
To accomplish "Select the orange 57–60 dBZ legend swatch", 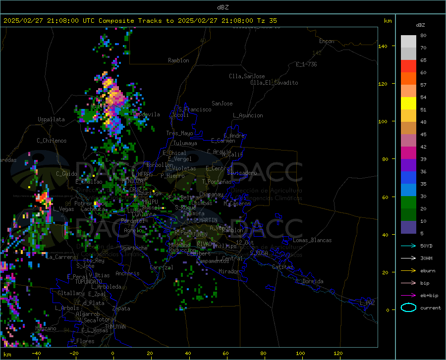I will click(x=408, y=79).
